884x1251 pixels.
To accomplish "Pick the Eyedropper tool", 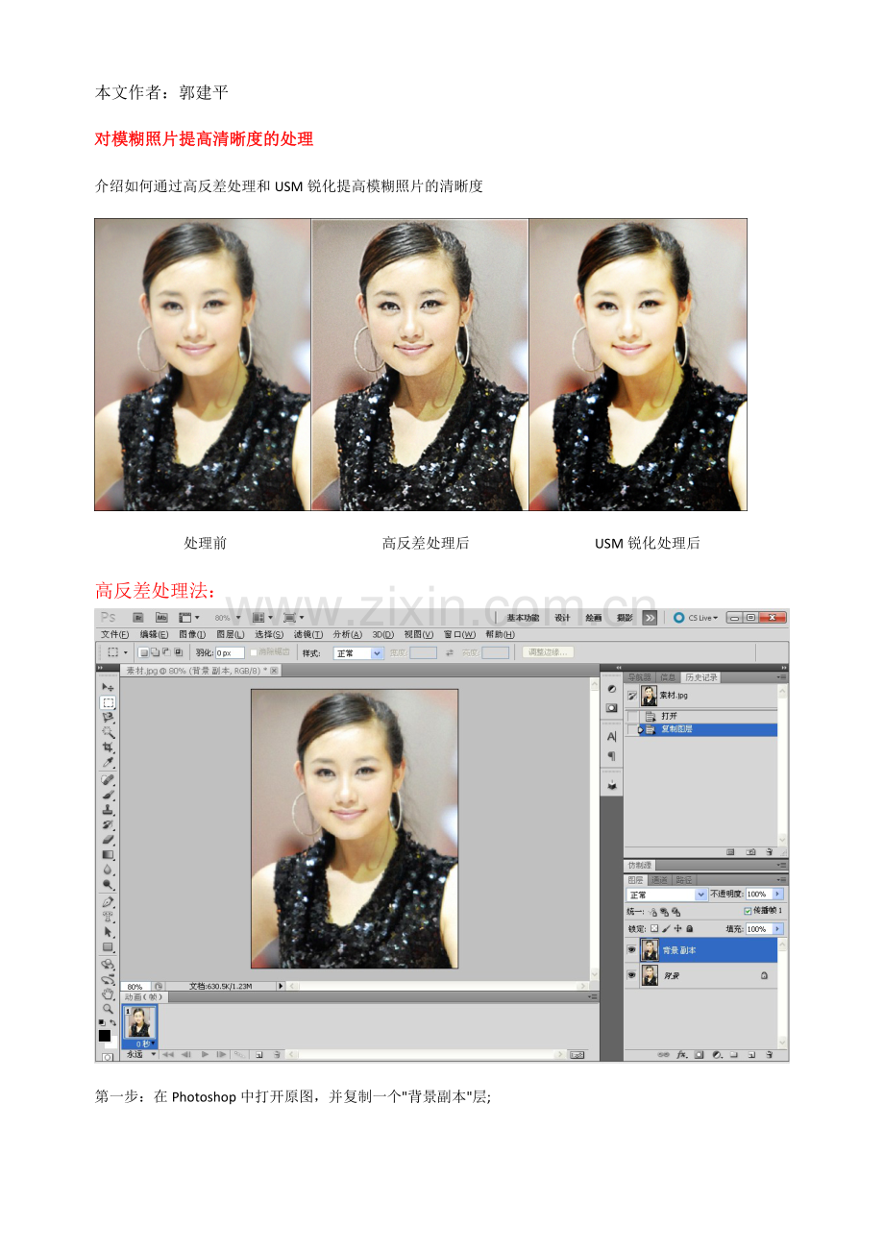I will 108,763.
